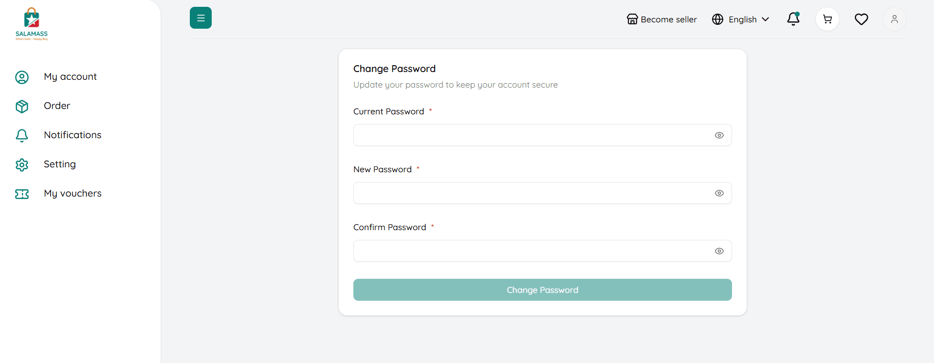Open the wishlist heart icon

click(861, 19)
